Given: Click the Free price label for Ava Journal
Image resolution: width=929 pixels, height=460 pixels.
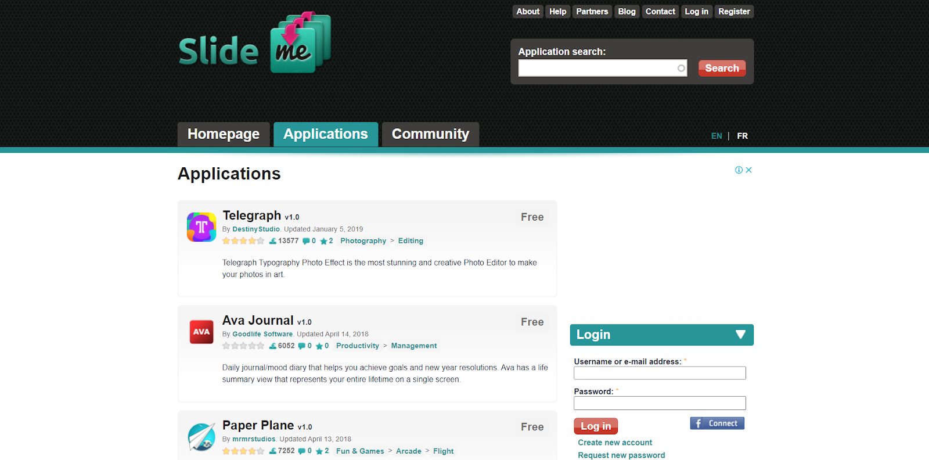Looking at the screenshot, I should click(x=532, y=322).
